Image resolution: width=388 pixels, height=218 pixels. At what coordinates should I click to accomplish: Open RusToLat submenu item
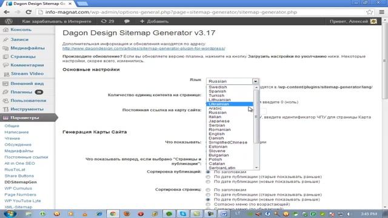tap(15, 170)
